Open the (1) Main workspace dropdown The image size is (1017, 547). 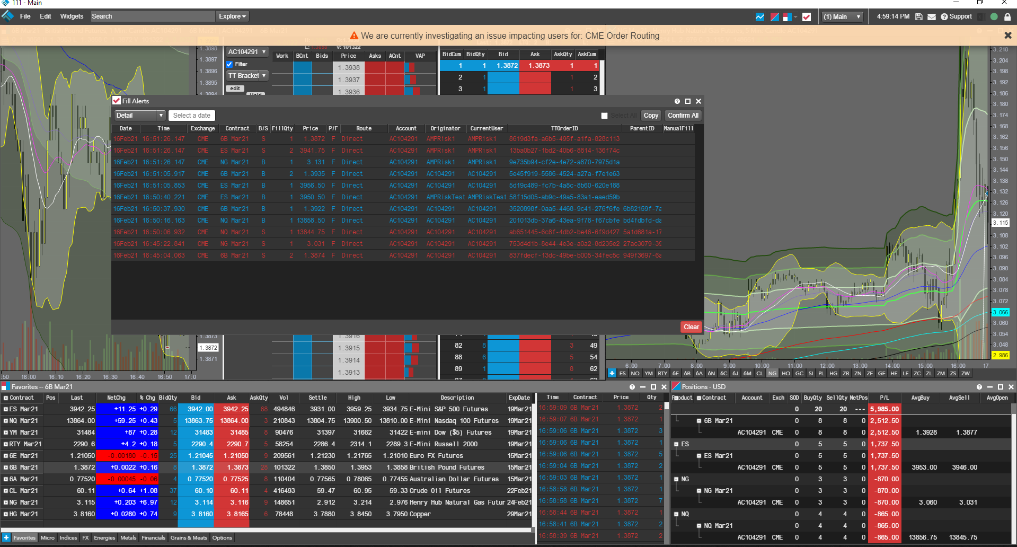[x=842, y=17]
